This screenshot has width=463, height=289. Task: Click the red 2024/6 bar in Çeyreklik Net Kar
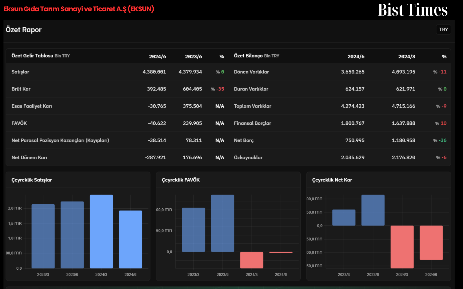431,243
